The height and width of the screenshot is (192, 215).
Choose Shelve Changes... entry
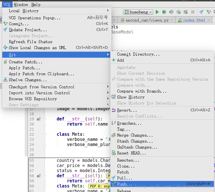click(x=57, y=80)
